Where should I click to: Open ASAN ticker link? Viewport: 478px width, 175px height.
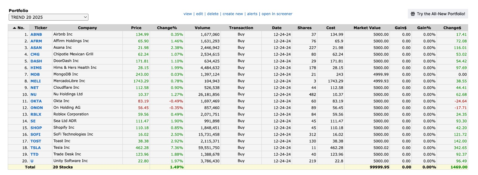36,48
